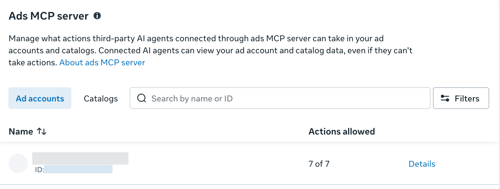Open Details for the ad account
Screen dimensions: 500x189
(x=422, y=164)
